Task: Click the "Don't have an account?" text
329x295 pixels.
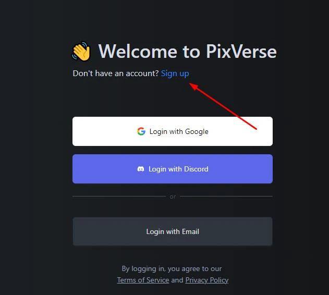Action: click(116, 73)
